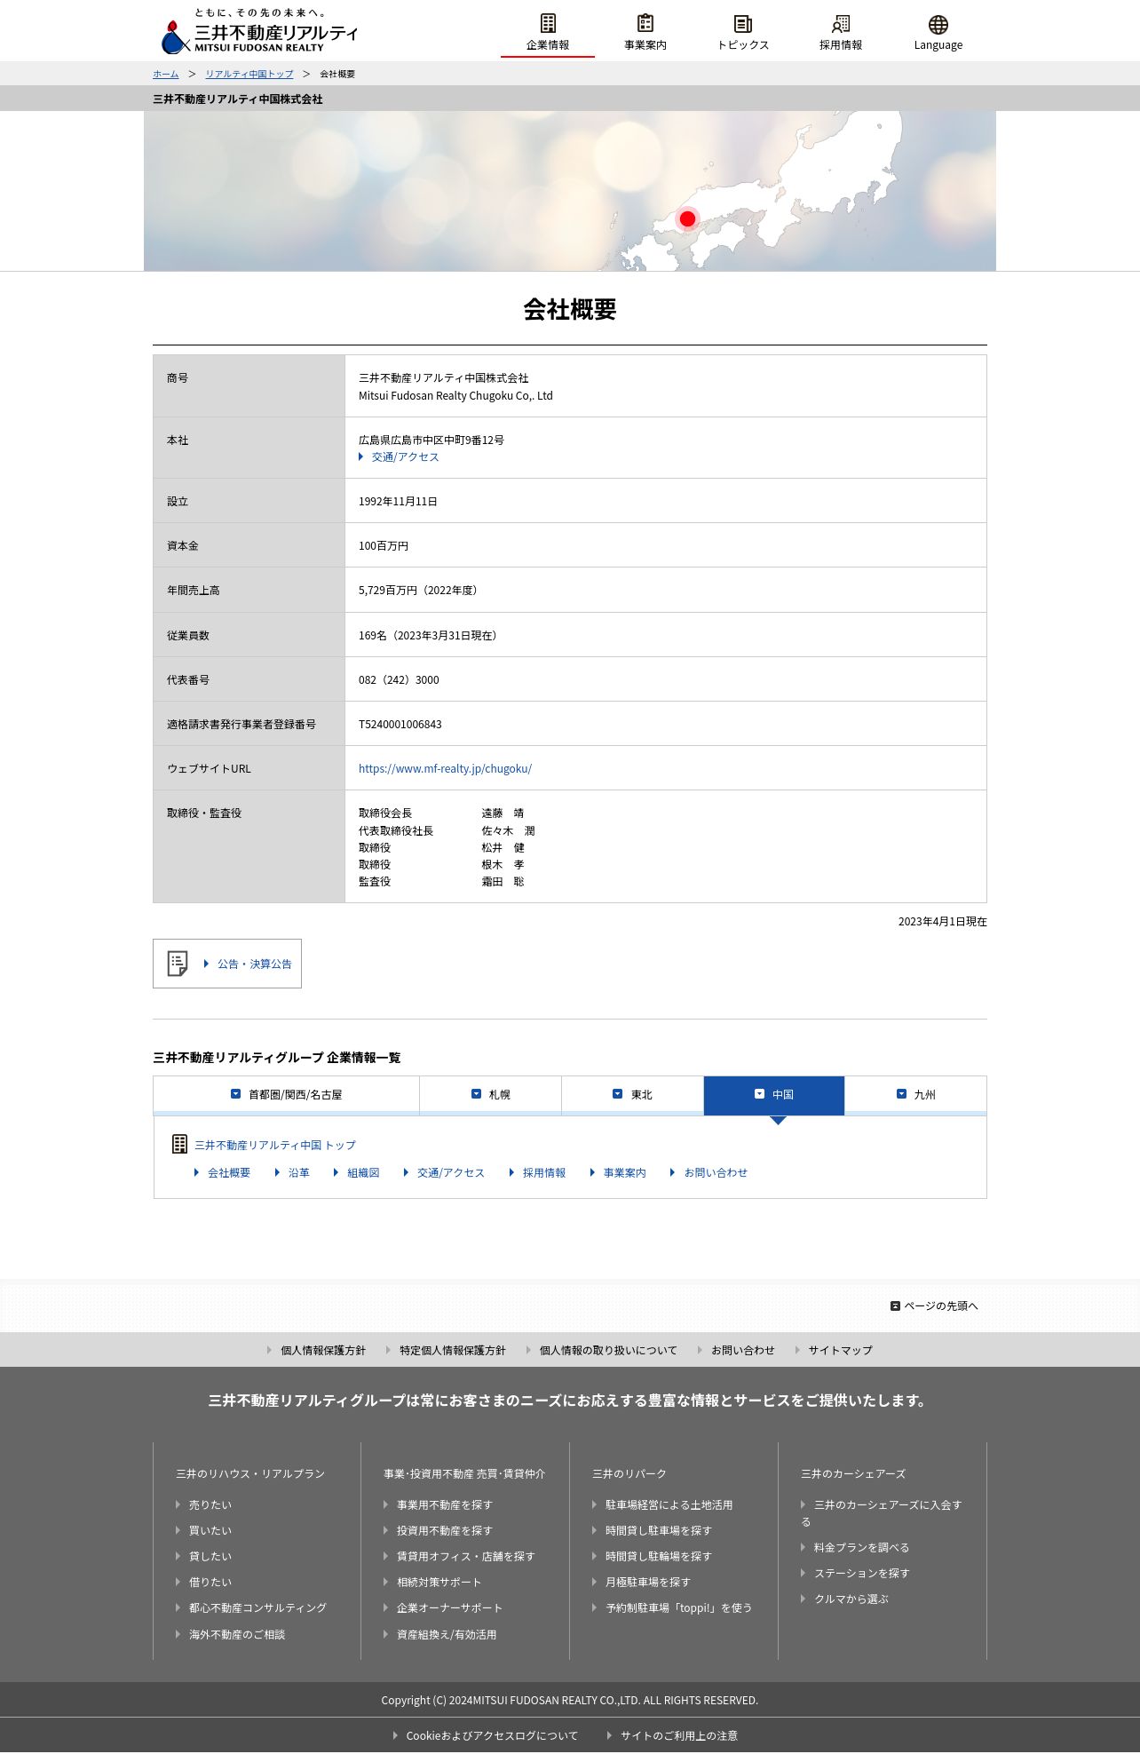Image resolution: width=1140 pixels, height=1754 pixels.
Task: Open 三井のカーシェアーズに入会する footer link
Action: 882,1512
